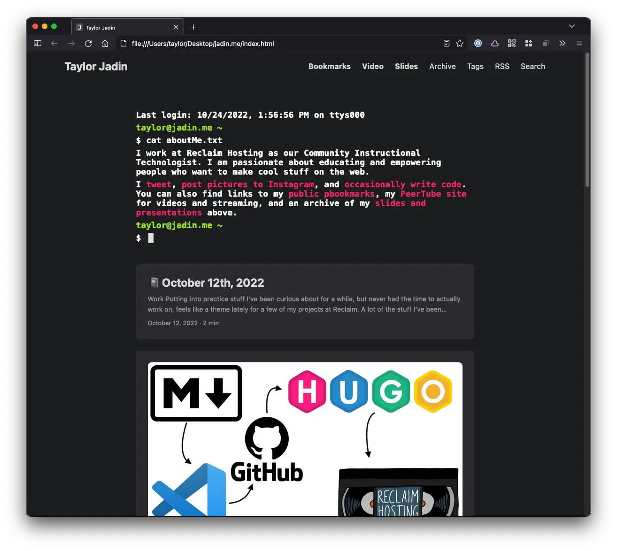Follow 'slides and presentations' link
Viewport: 617px width, 551px height.
(x=401, y=203)
